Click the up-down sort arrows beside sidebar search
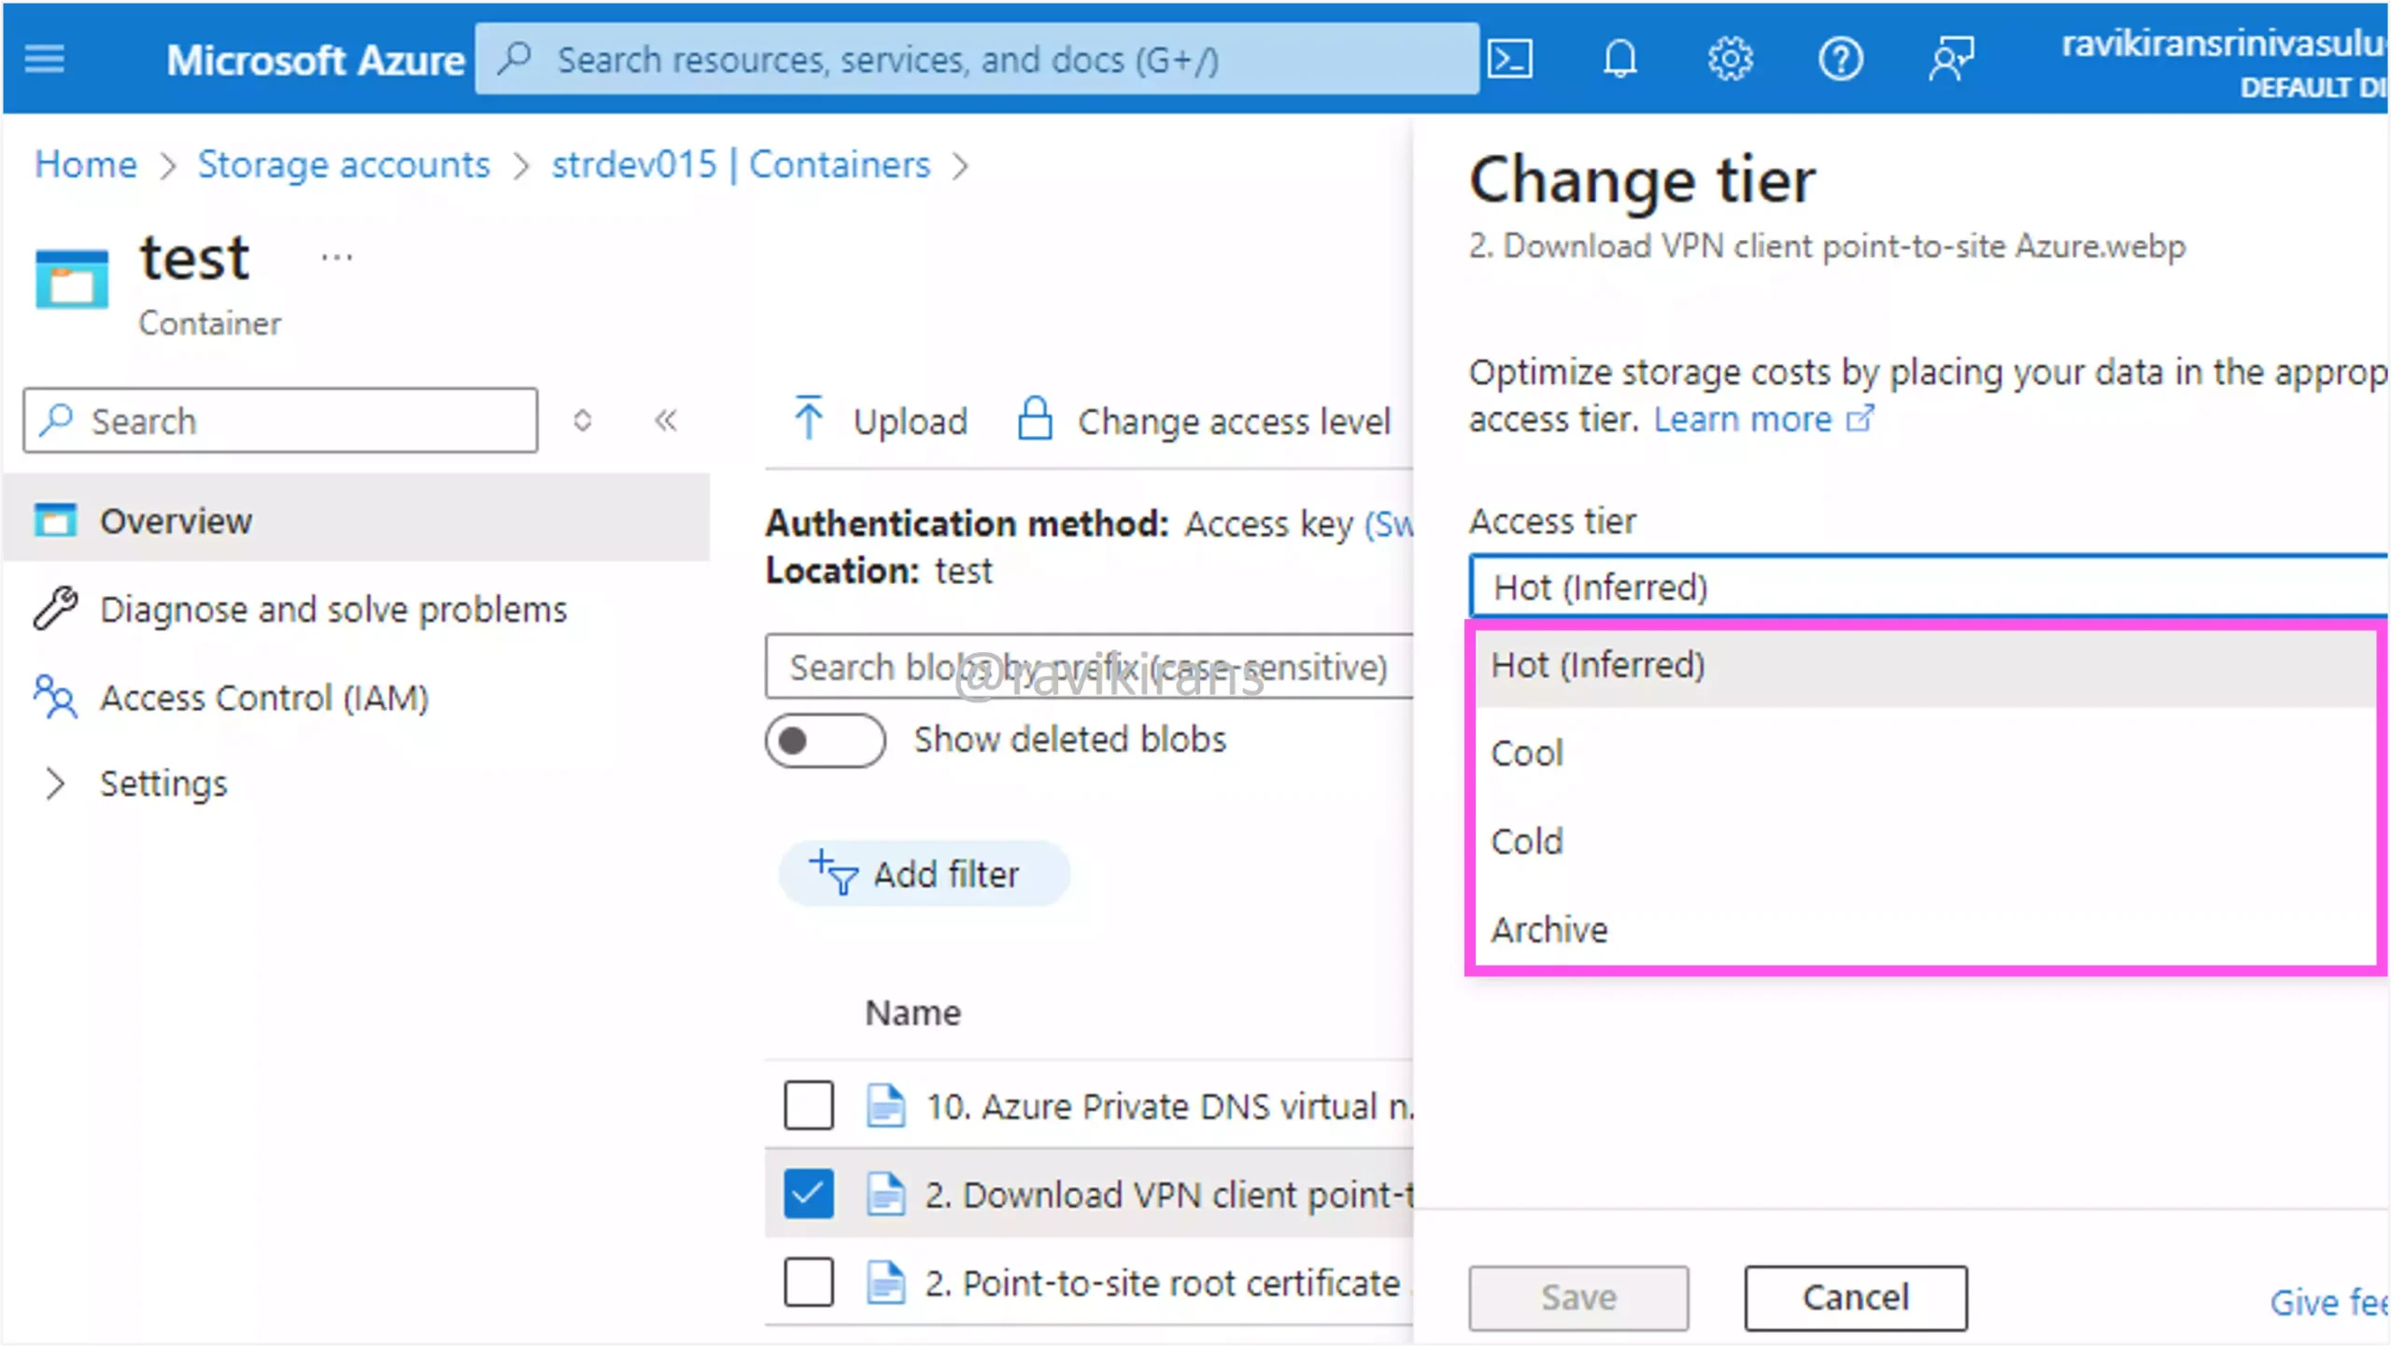Screen dimensions: 2391x1346 582,420
